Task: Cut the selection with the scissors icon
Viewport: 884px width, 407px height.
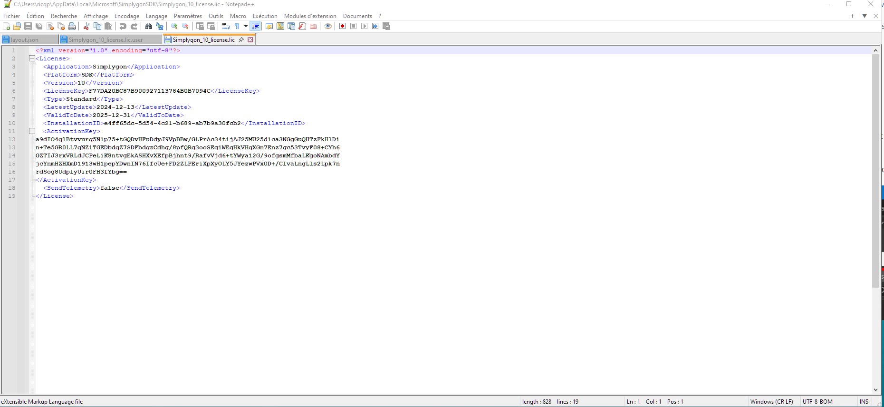Action: point(86,26)
